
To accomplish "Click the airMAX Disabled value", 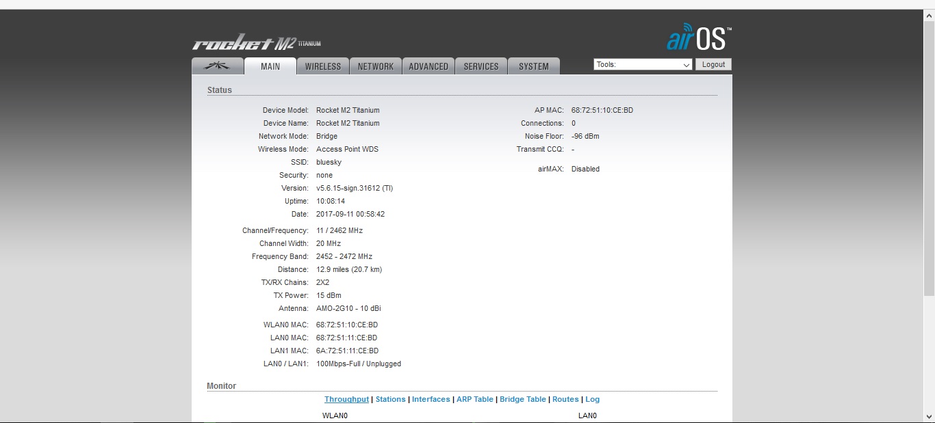I will pos(585,169).
